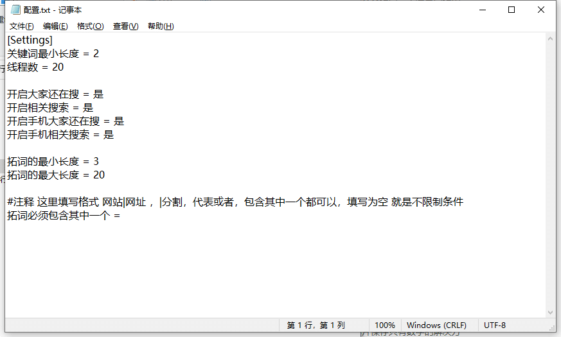Click the line 拓词必须包含其中一个 =
561x337 pixels.
[64, 216]
